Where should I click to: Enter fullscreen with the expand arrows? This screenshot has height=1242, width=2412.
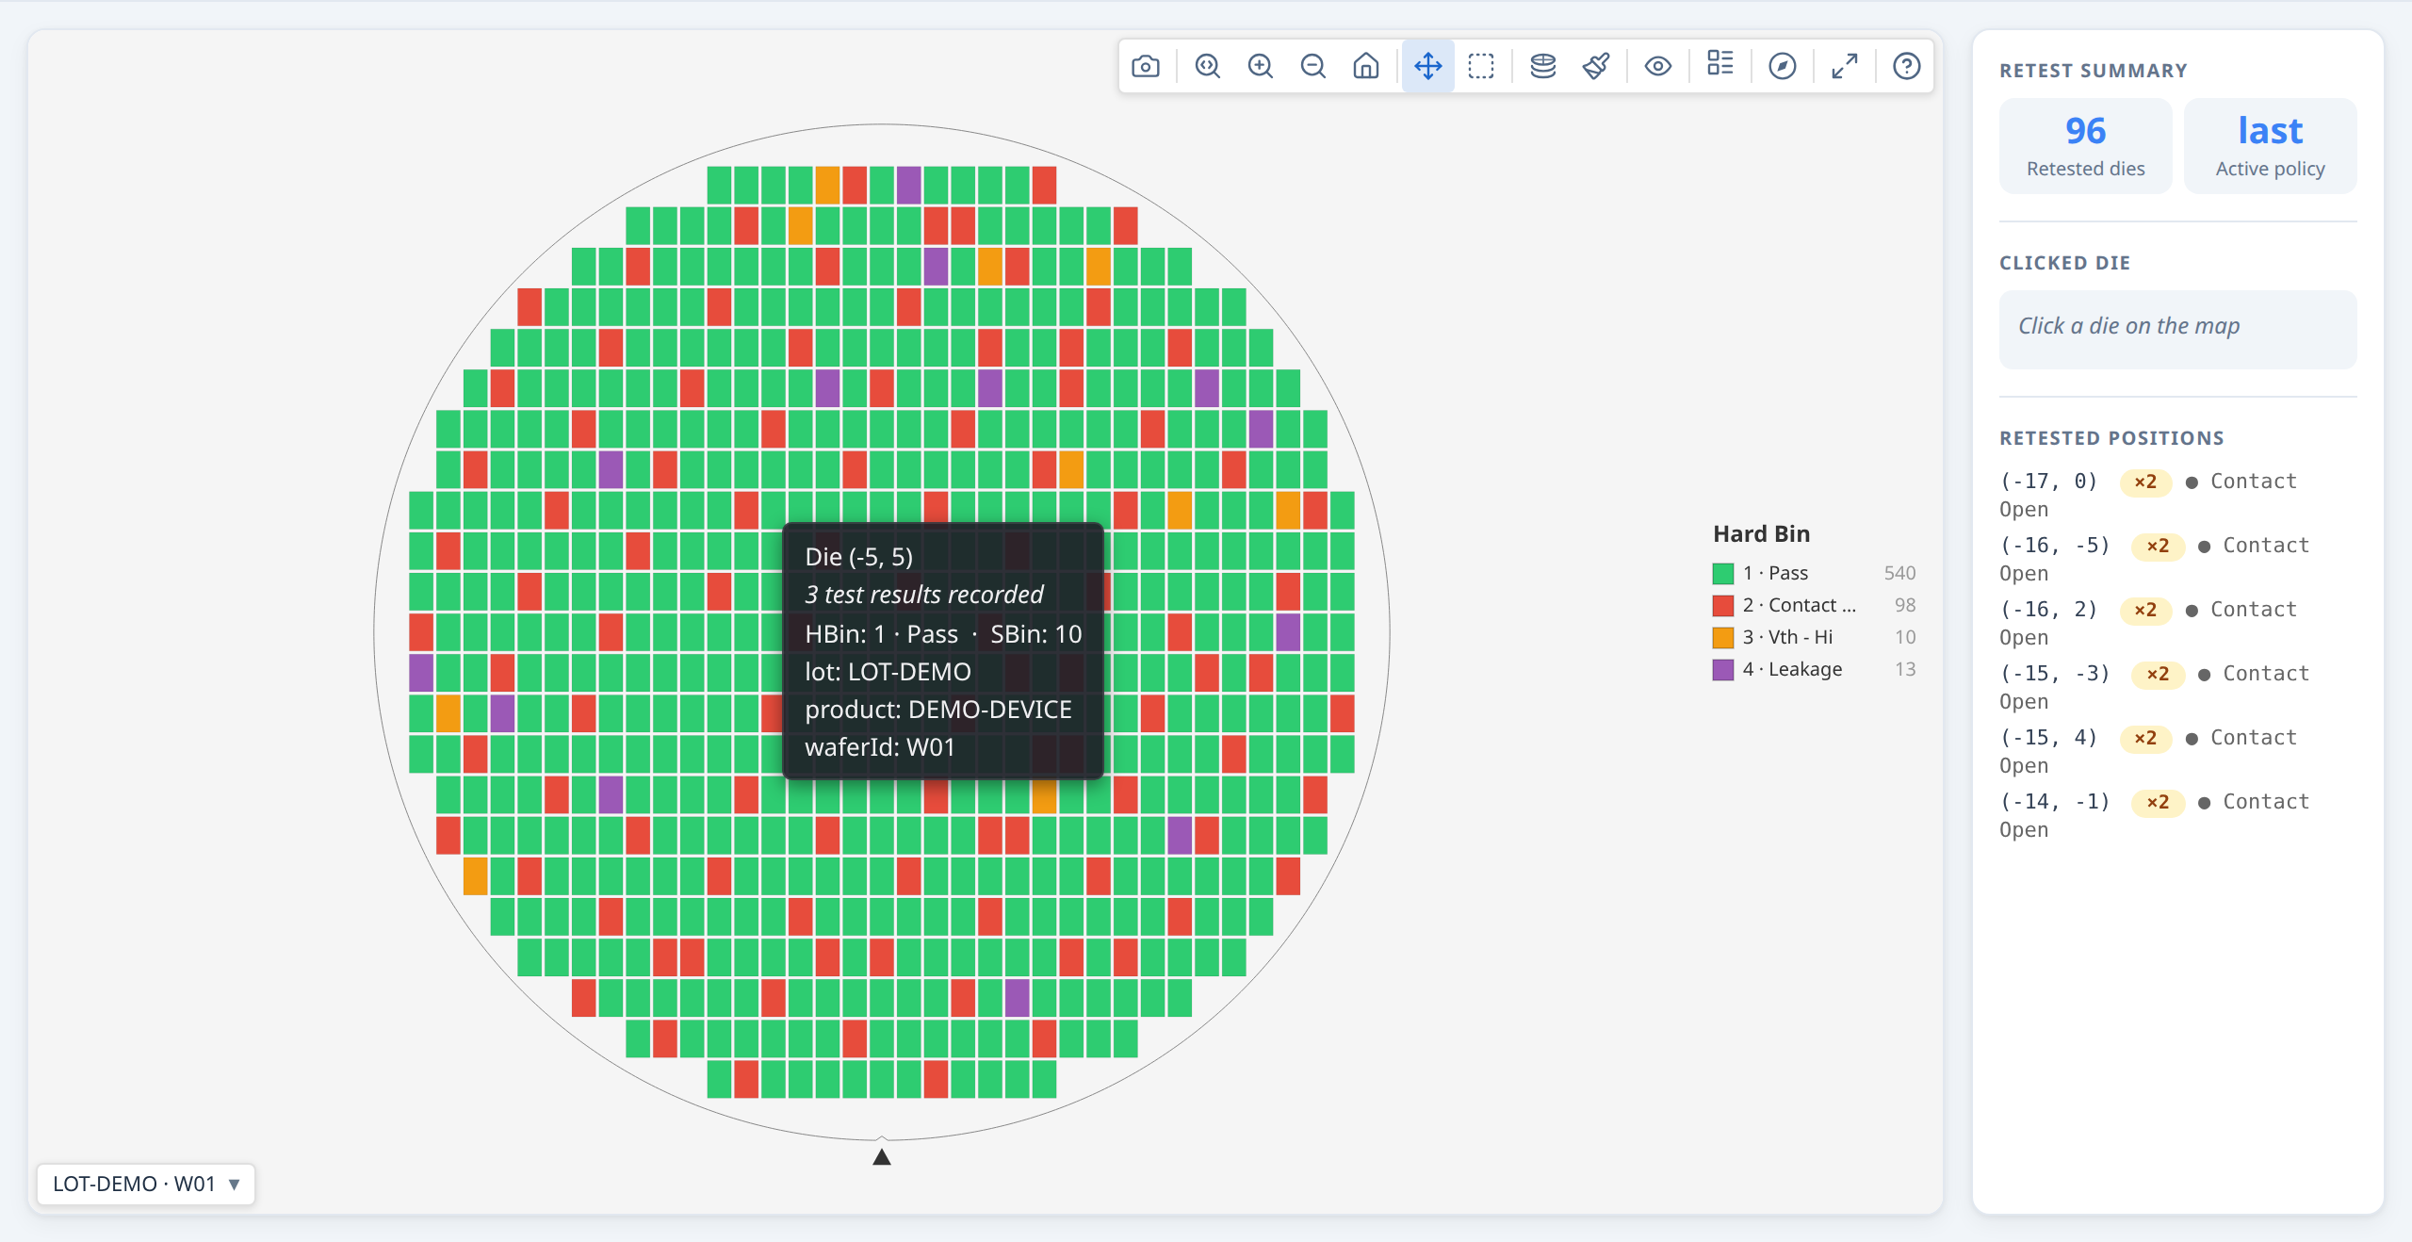pyautogui.click(x=1845, y=66)
